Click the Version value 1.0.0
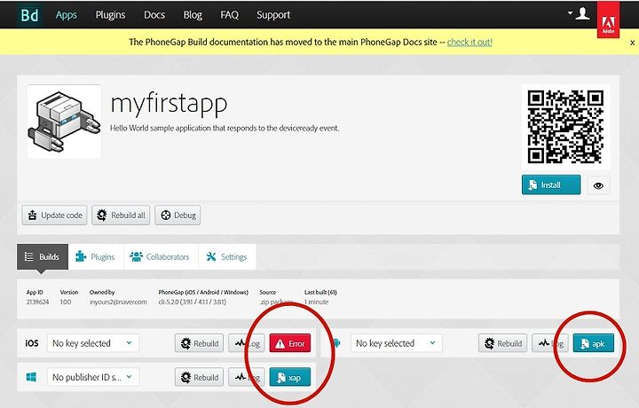Viewport: 639px width, 408px height. 66,302
